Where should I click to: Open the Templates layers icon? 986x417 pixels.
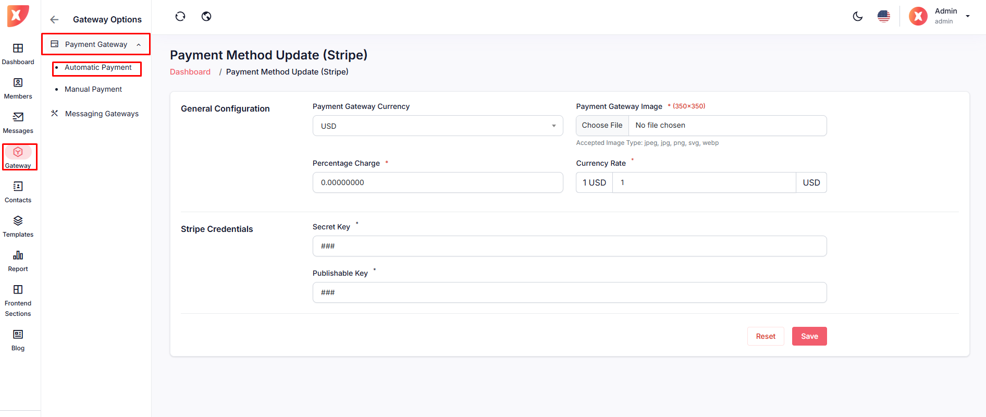(x=18, y=221)
